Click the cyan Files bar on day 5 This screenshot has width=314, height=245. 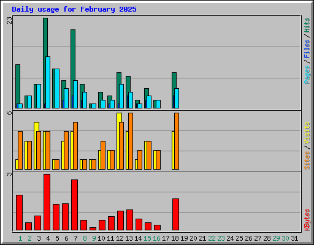pyautogui.click(x=57, y=89)
